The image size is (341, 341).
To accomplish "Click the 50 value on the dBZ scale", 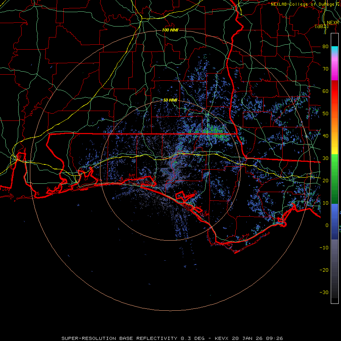I will tap(325, 114).
